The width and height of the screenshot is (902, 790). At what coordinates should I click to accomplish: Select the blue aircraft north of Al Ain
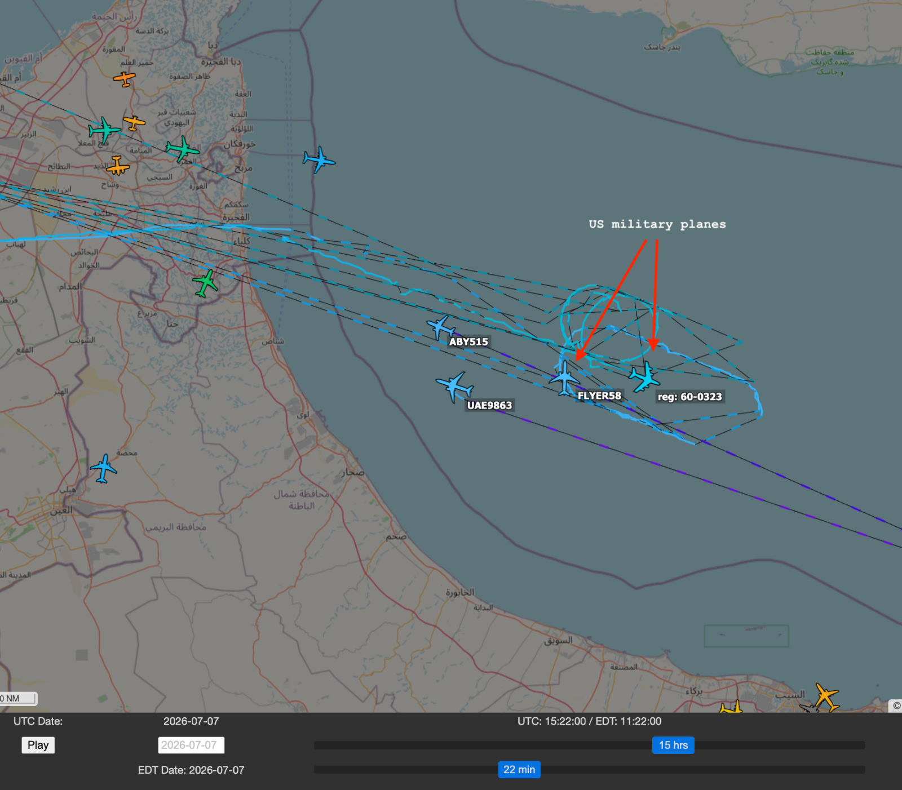[x=104, y=468]
